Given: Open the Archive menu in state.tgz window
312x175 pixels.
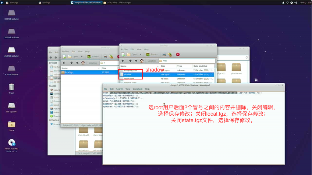Looking at the screenshot, I should [65, 51].
